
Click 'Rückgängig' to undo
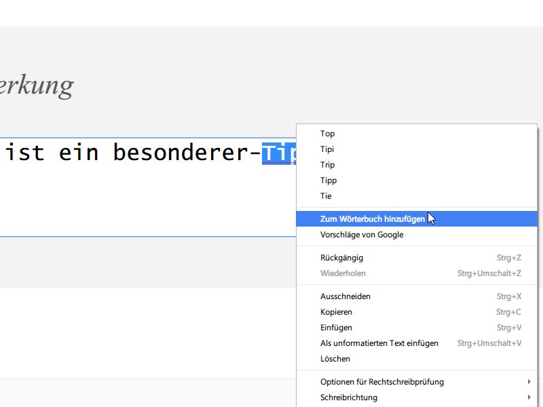point(417,258)
